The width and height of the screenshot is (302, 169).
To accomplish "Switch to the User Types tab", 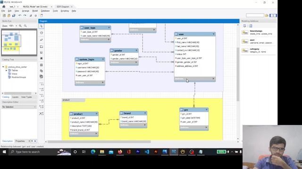I will [26, 97].
